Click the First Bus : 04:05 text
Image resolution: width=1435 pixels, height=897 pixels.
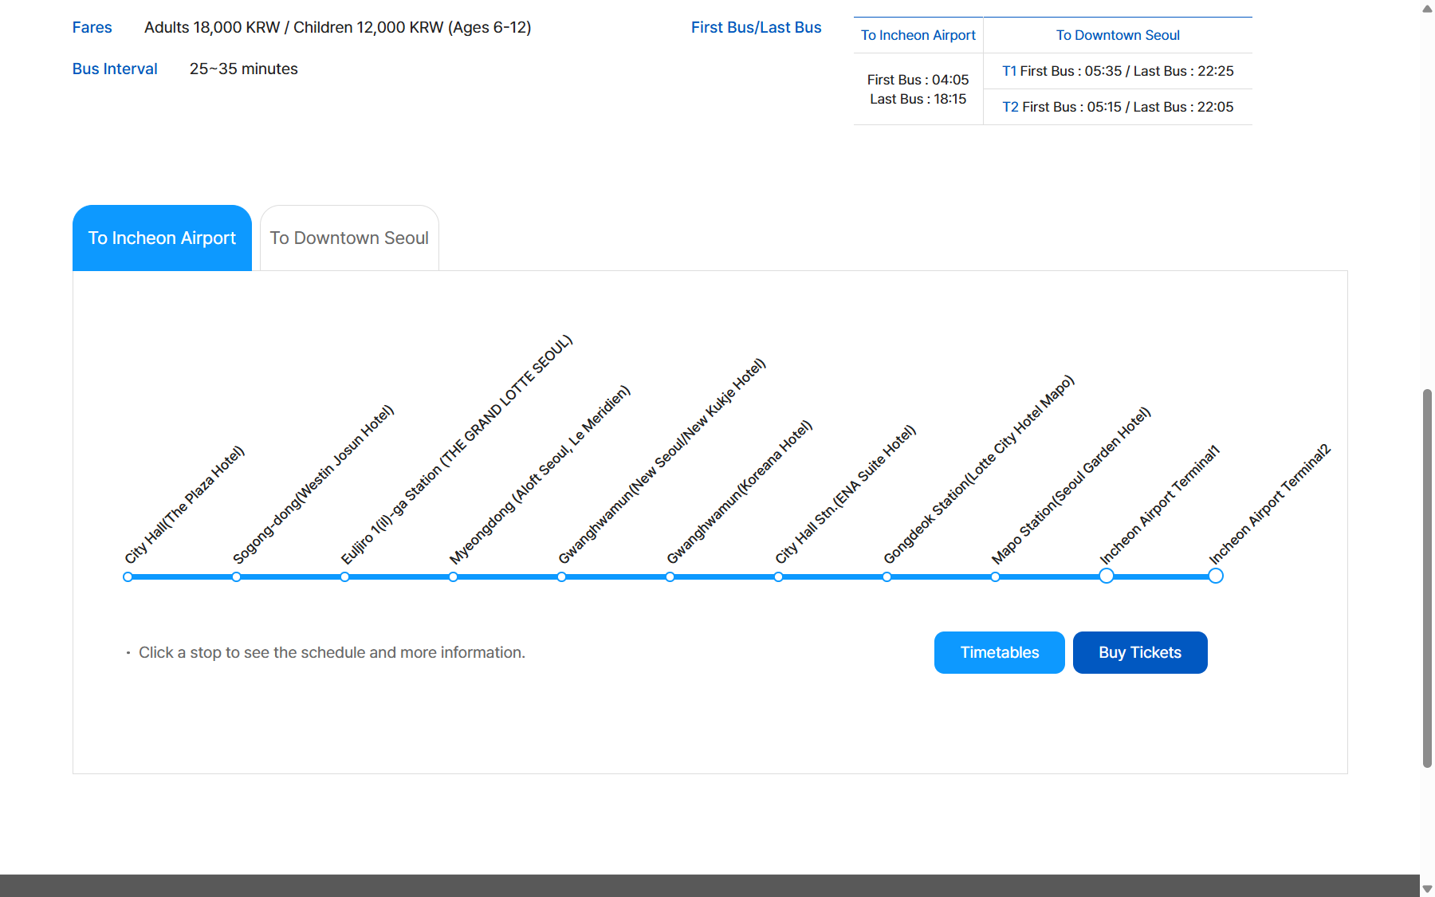(x=918, y=80)
